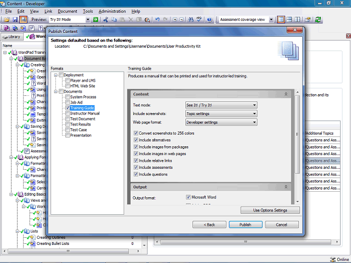Open the Include screenshots dropdown
The image size is (351, 263).
[x=222, y=113]
